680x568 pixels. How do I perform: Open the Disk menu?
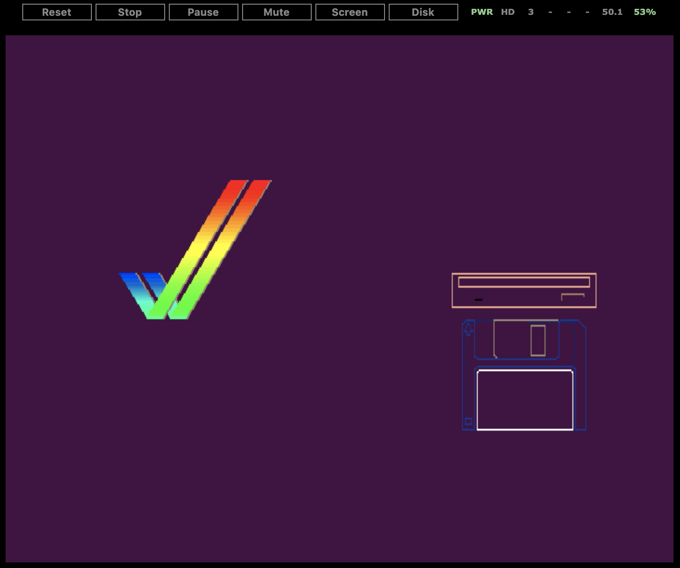click(423, 12)
